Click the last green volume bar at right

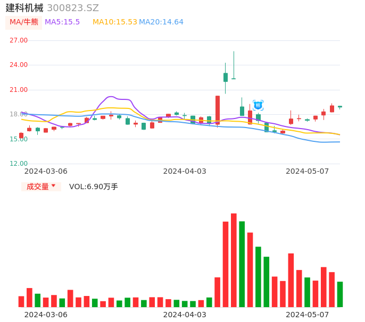coord(340,294)
